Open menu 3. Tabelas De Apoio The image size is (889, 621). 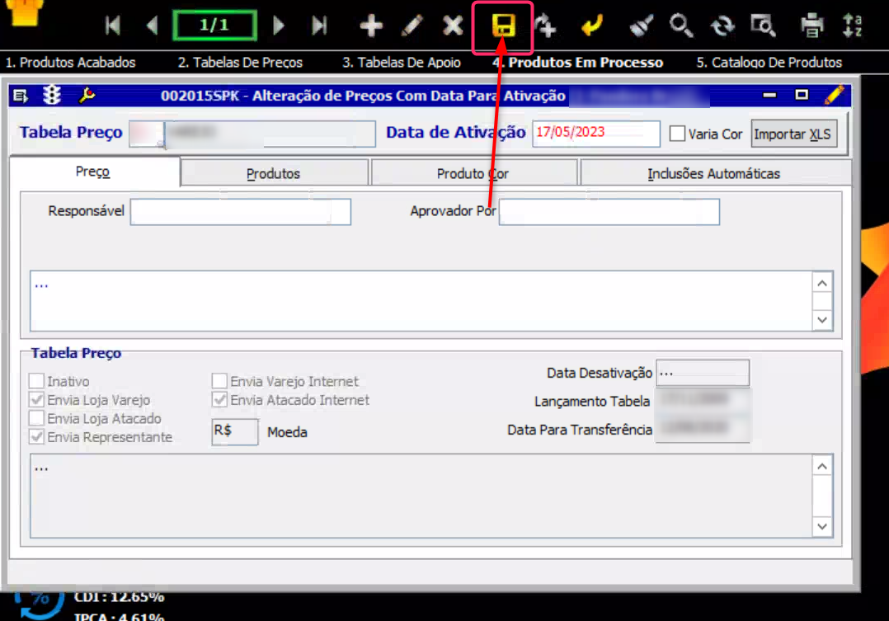point(401,63)
